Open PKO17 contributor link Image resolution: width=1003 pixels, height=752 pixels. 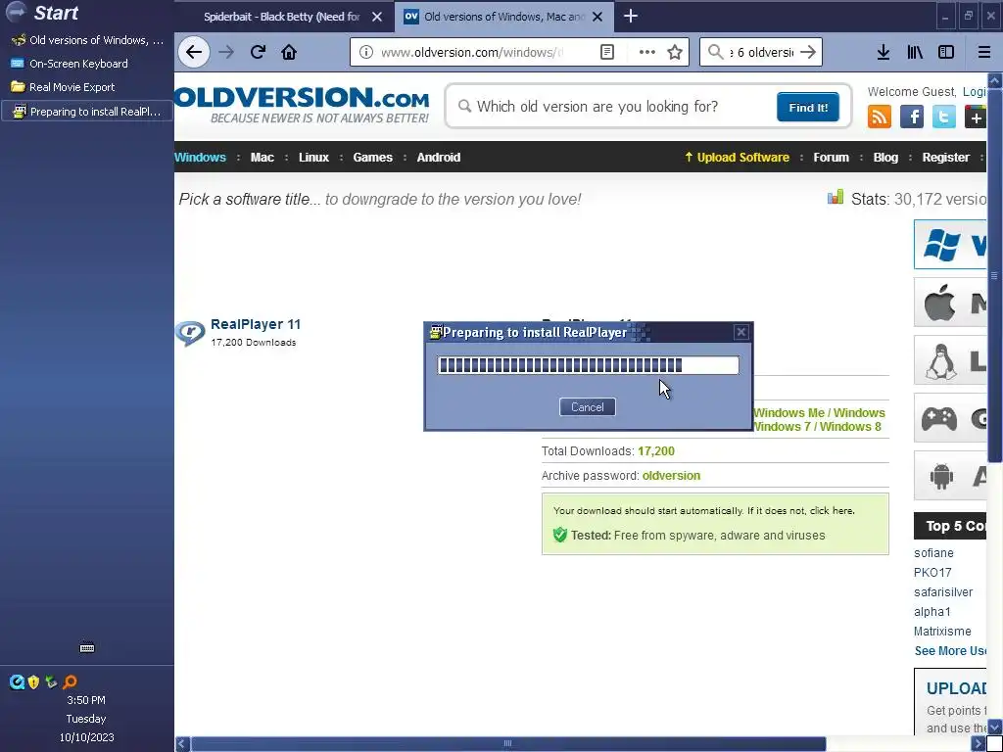point(932,572)
